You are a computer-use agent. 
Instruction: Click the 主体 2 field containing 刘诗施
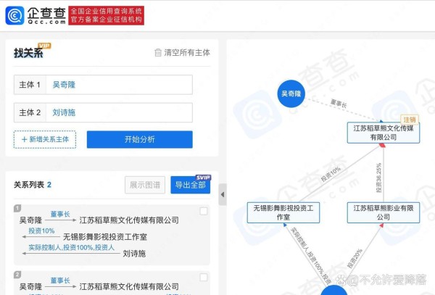click(x=103, y=112)
